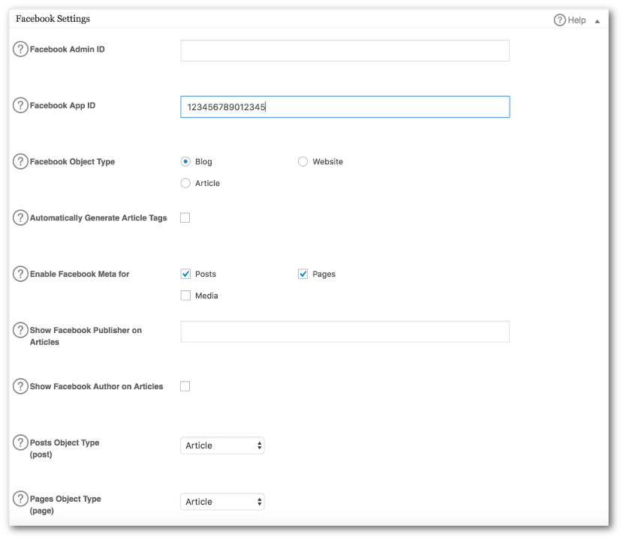The width and height of the screenshot is (623, 540).
Task: Click help icon for Pages Object Type
Action: click(20, 499)
